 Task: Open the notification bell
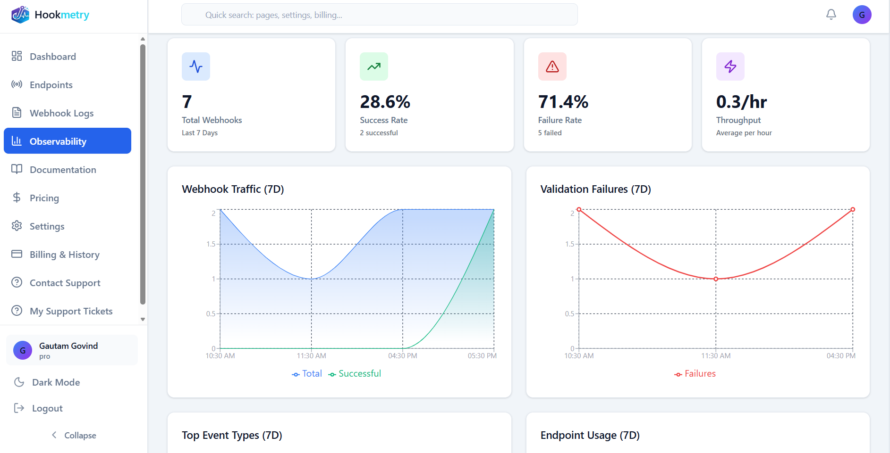[831, 15]
